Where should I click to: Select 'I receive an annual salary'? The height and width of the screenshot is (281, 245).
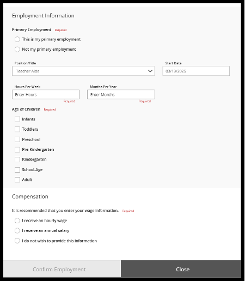click(17, 230)
